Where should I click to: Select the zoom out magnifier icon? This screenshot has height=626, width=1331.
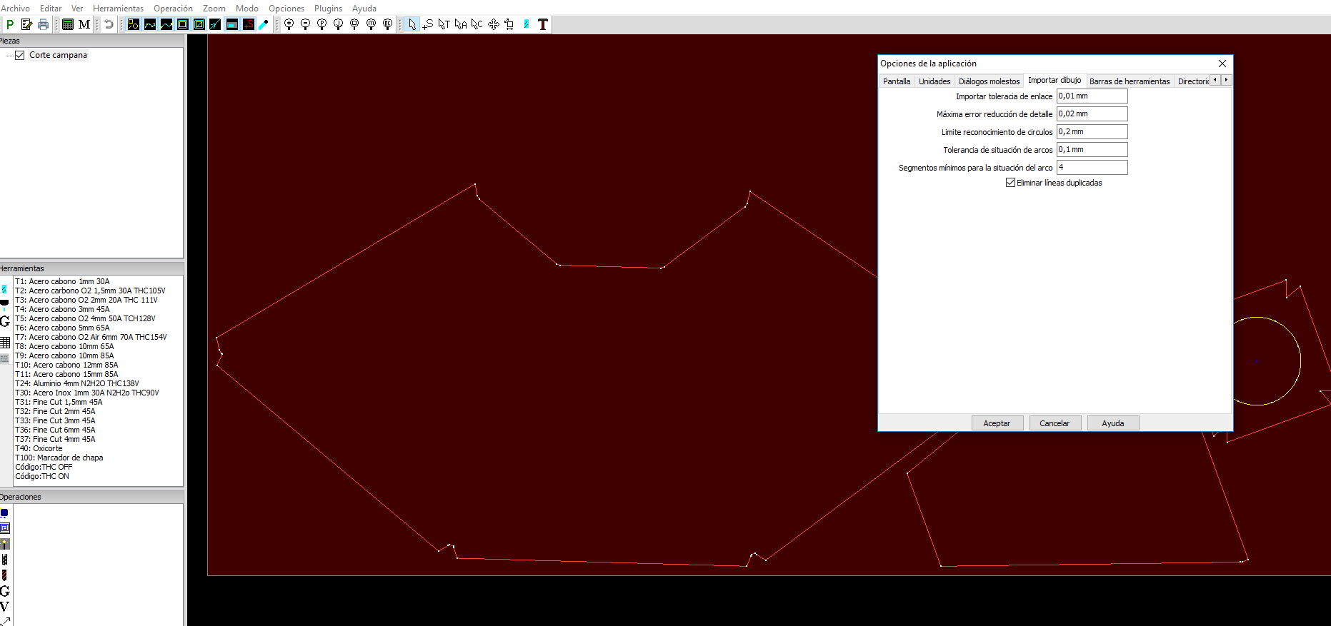tap(305, 24)
